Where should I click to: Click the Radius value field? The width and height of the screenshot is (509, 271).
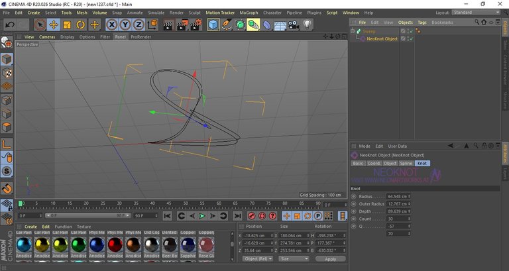coord(397,196)
